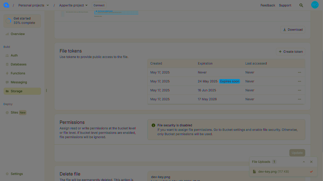Open the search magnifier icon
The height and width of the screenshot is (181, 323).
[301, 5]
